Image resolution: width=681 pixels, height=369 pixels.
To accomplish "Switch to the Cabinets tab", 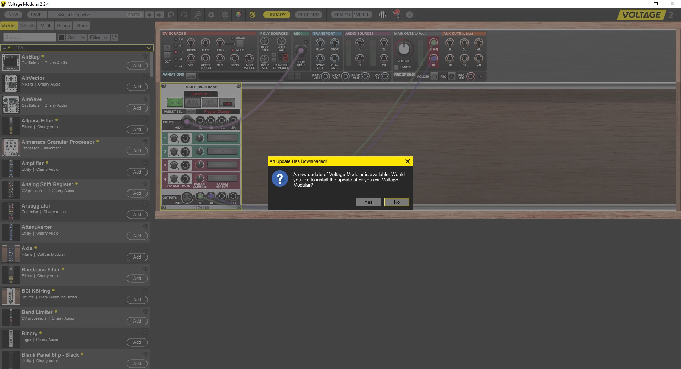I will click(x=27, y=26).
